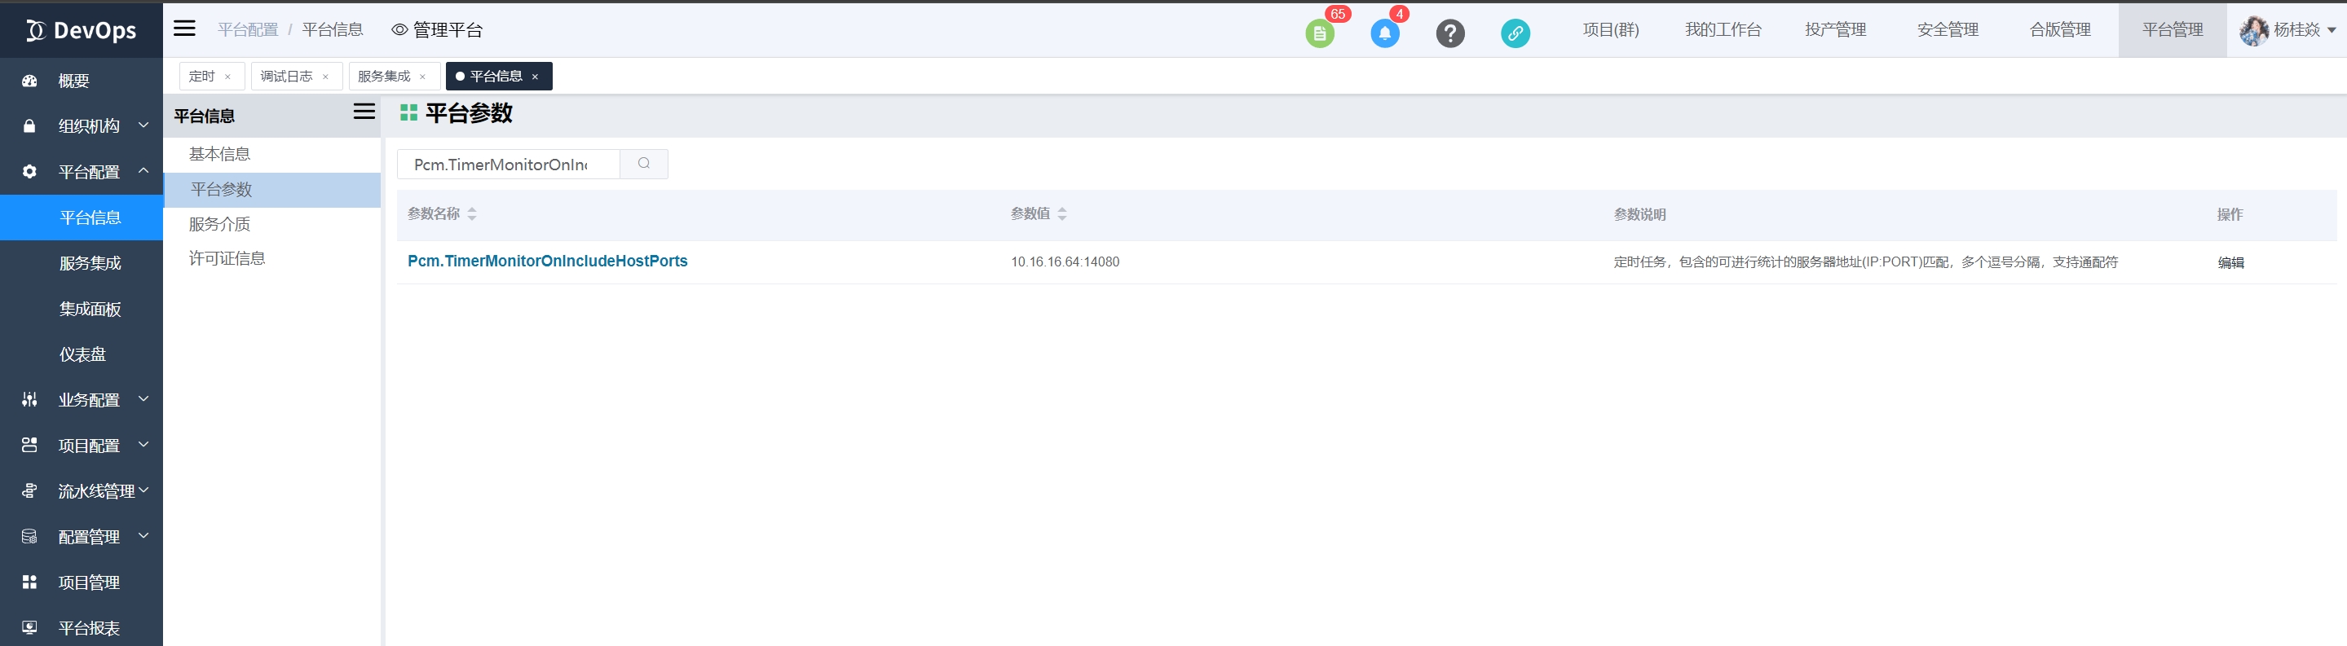This screenshot has height=646, width=2347.
Task: Sort by 参数值 column arrows
Action: [1062, 215]
